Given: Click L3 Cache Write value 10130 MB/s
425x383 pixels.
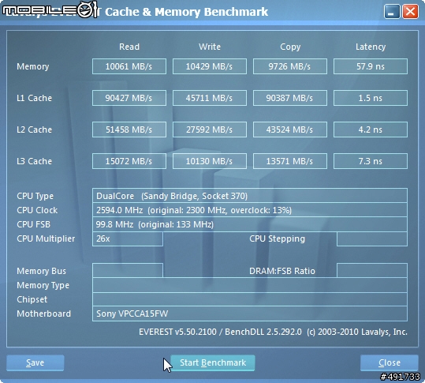Looking at the screenshot, I should [210, 161].
